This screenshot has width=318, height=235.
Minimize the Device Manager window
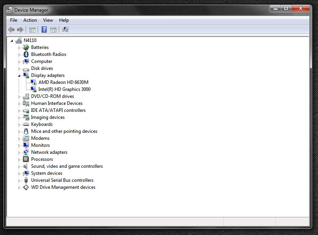[276, 8]
